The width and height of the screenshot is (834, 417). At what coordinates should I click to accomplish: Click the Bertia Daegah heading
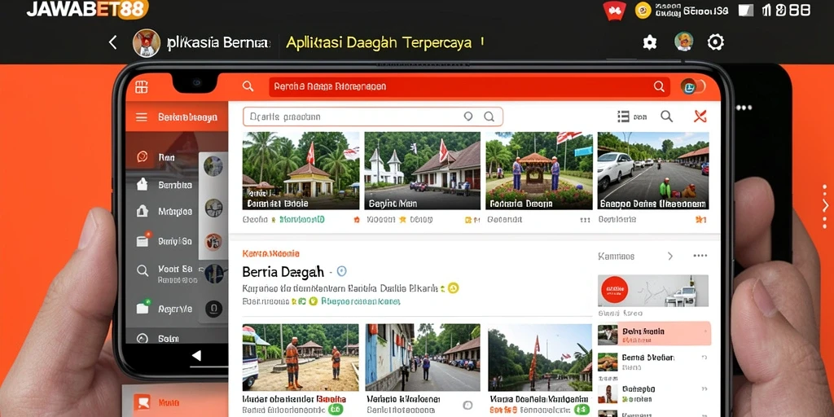283,272
